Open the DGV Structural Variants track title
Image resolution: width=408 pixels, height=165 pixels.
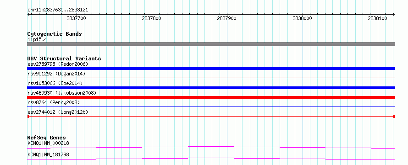(x=64, y=59)
